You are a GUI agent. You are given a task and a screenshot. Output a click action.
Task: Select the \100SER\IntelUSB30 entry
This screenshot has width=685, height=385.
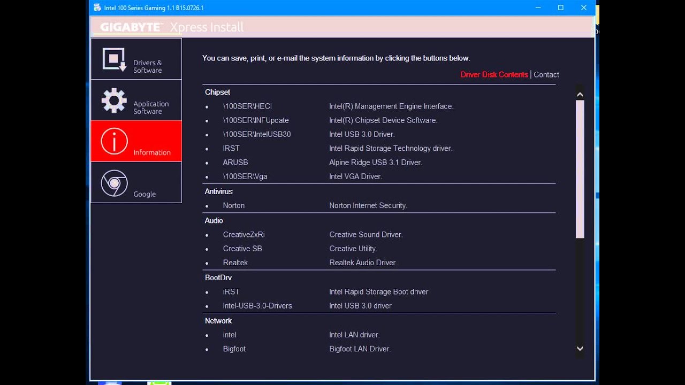(257, 134)
